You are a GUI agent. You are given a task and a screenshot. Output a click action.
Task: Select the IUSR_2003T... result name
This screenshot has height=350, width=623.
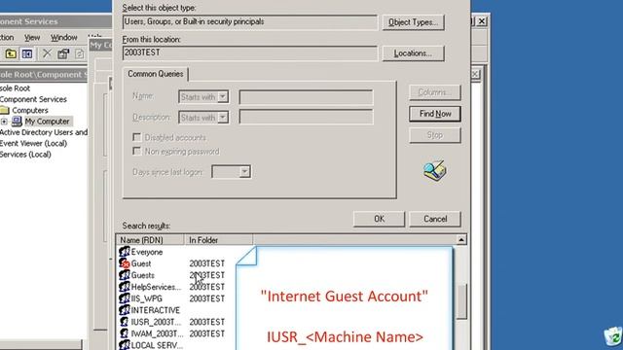156,322
